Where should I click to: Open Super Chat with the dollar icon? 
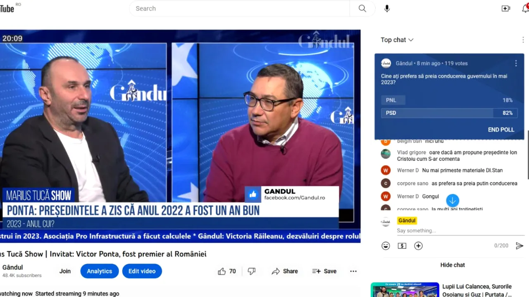(x=402, y=245)
